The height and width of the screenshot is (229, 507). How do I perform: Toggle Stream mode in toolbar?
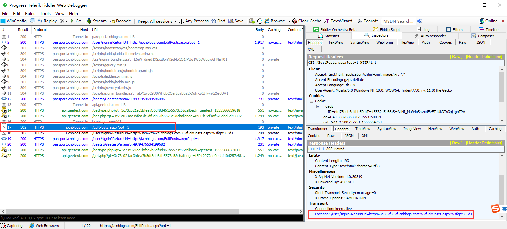point(97,21)
